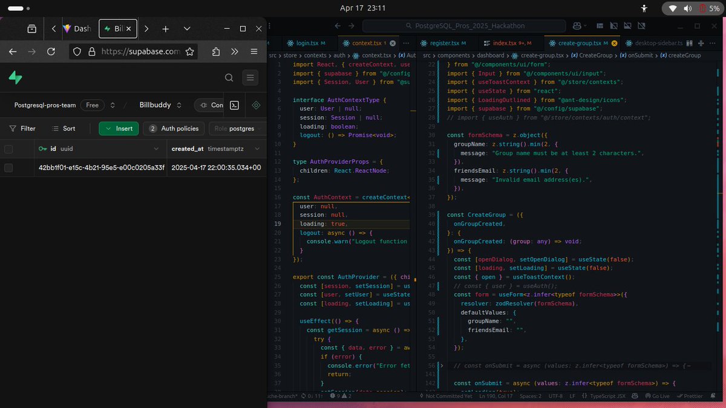Click the Supabase lightning logo
The image size is (726, 408).
pyautogui.click(x=15, y=77)
